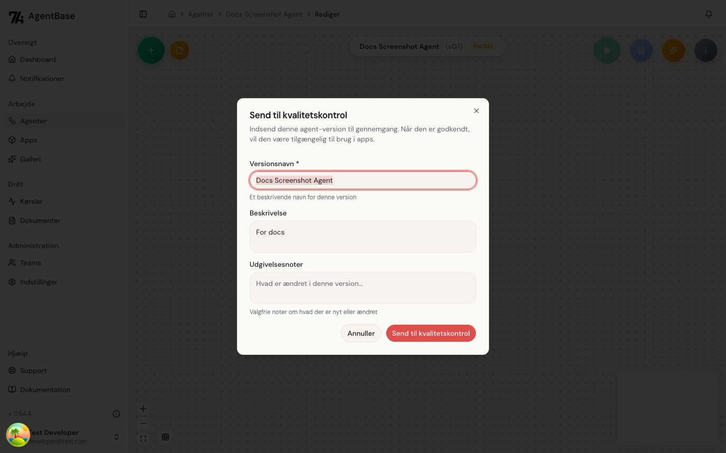This screenshot has width=726, height=453.
Task: Expand the Test Developer account switcher
Action: coord(116,437)
